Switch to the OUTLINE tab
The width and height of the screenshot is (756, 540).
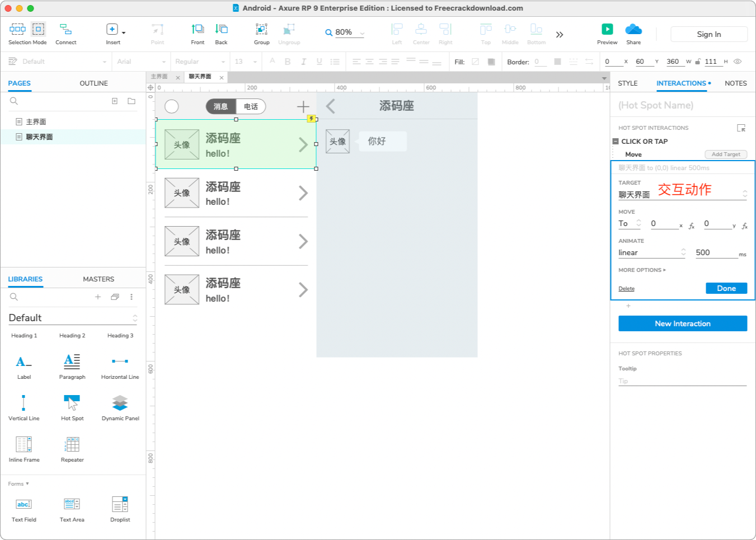93,83
